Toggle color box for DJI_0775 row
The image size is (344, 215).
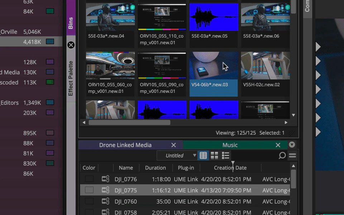click(89, 190)
